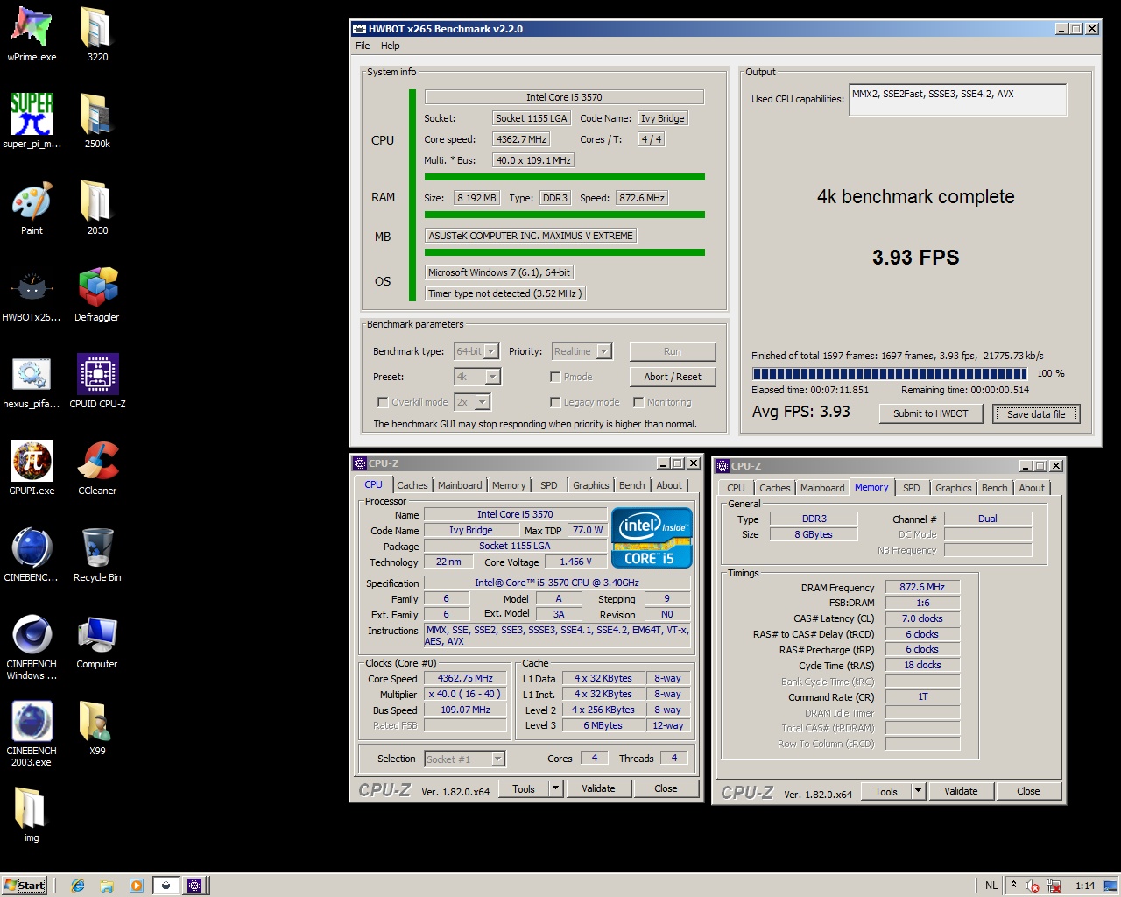The height and width of the screenshot is (897, 1121).
Task: Toggle the Overkill mode checkbox
Action: pyautogui.click(x=383, y=402)
